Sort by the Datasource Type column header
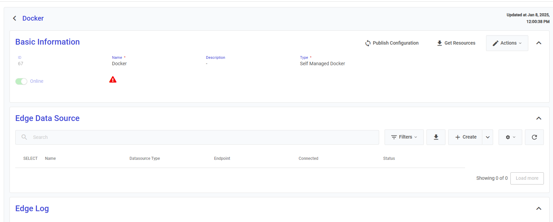The image size is (553, 222). [x=145, y=158]
